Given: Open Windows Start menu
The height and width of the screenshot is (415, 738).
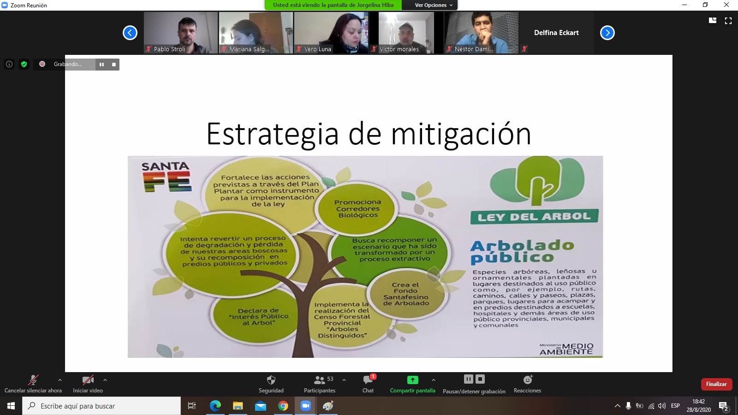Looking at the screenshot, I should click(x=11, y=406).
